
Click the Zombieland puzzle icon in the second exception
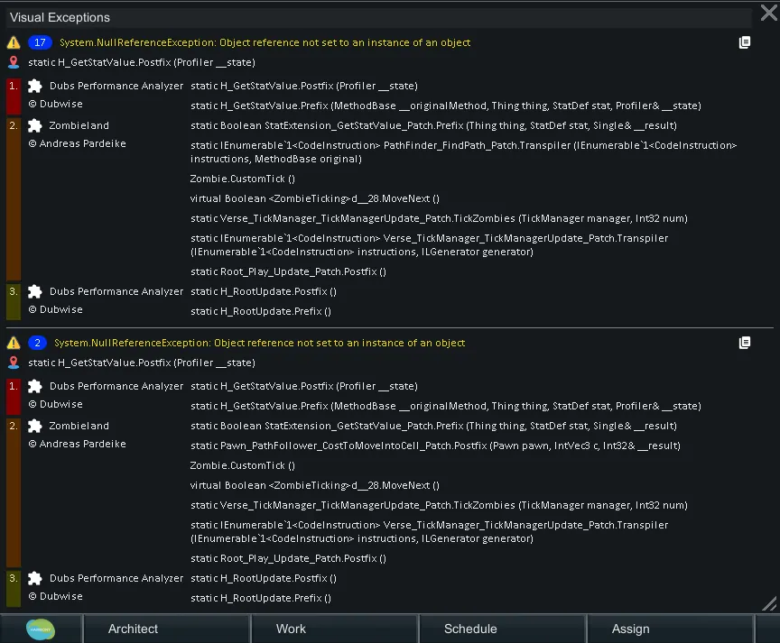pyautogui.click(x=35, y=426)
